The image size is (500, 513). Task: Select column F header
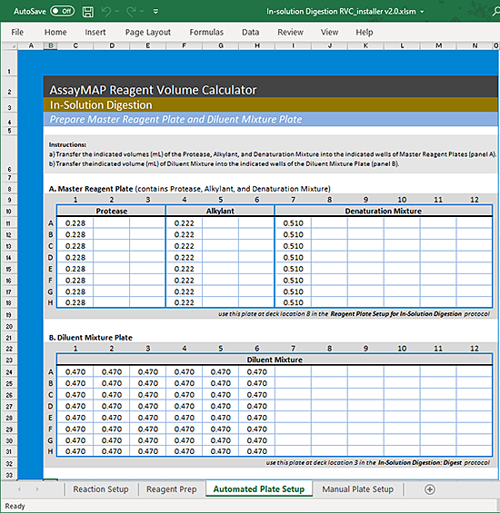185,45
